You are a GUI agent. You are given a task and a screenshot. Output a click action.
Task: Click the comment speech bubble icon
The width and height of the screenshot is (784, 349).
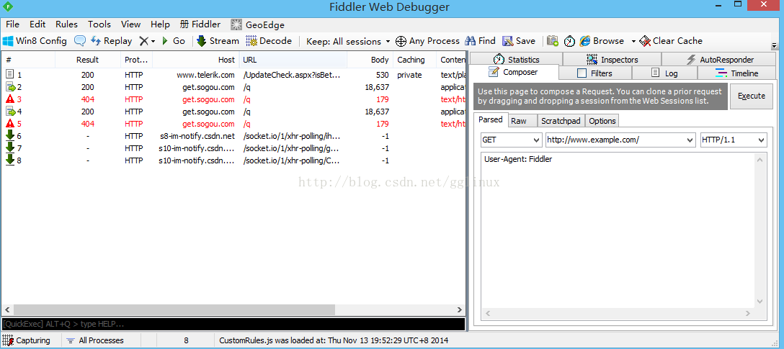[x=79, y=41]
